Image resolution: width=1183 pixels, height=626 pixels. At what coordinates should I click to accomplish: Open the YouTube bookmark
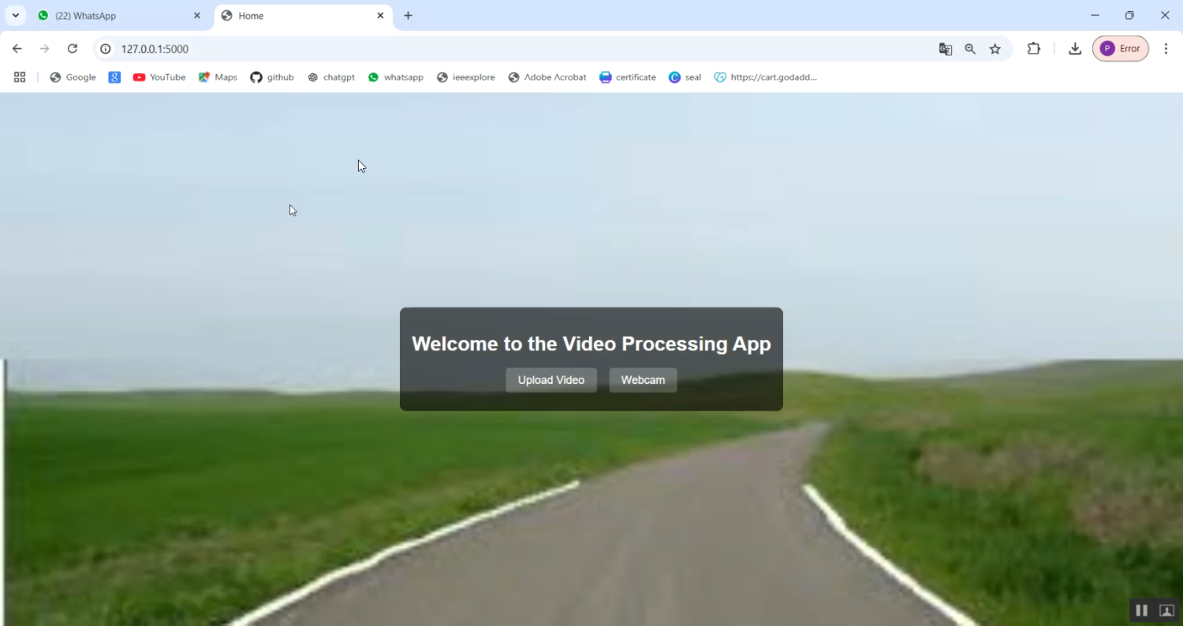(x=159, y=77)
